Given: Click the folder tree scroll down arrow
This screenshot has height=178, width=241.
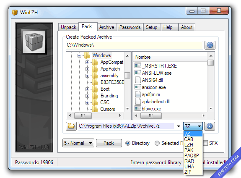Looking at the screenshot, I should click(127, 109).
